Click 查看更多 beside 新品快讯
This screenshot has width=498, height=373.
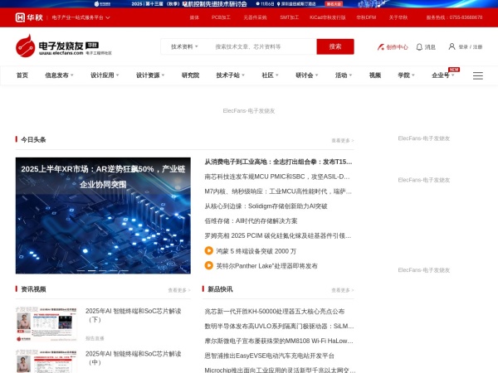coord(342,290)
